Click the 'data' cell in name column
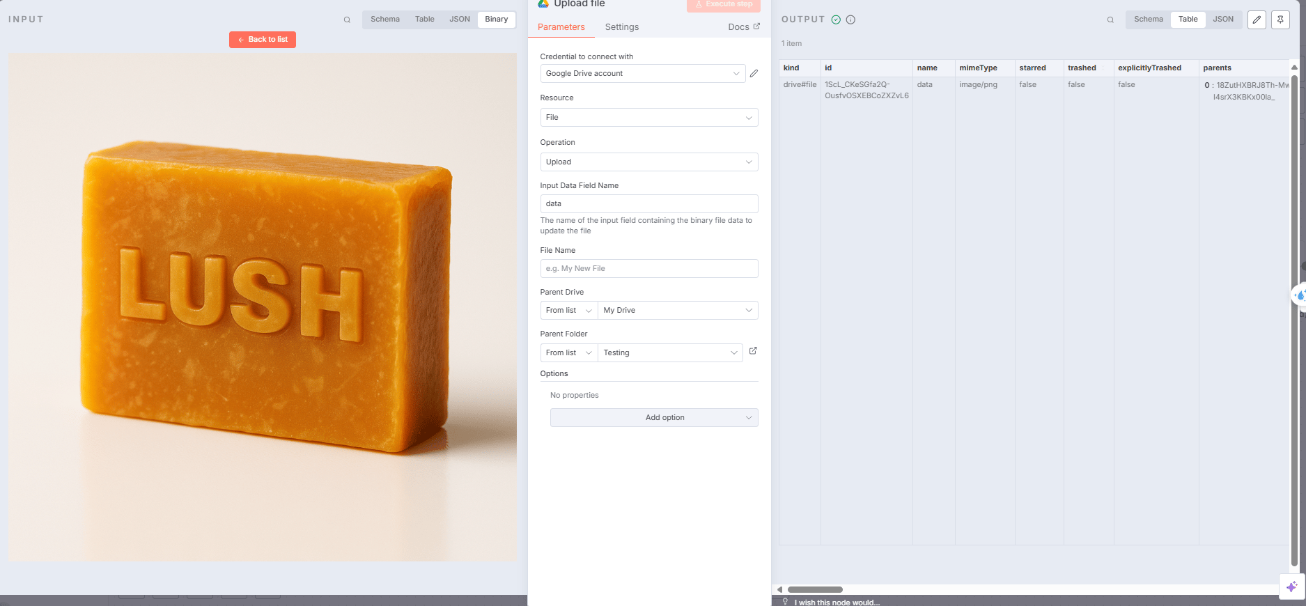1306x606 pixels. tap(924, 85)
